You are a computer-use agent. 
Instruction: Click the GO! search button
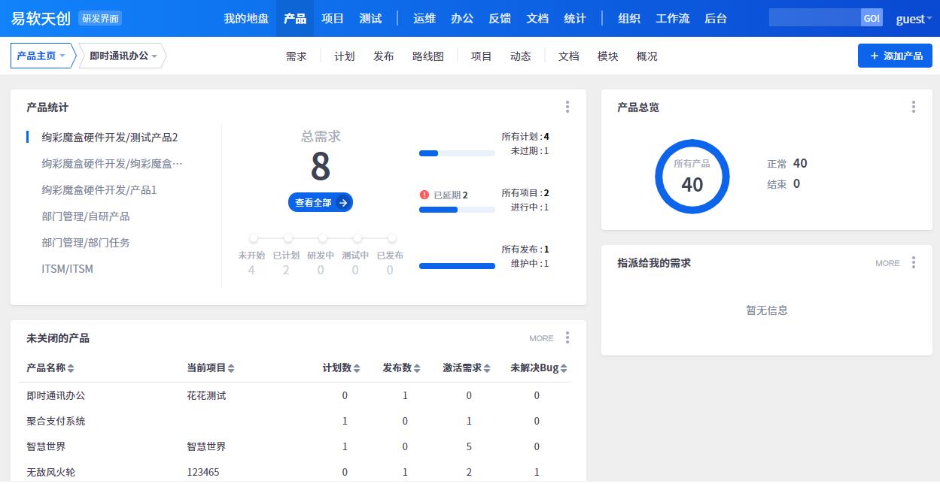click(872, 19)
